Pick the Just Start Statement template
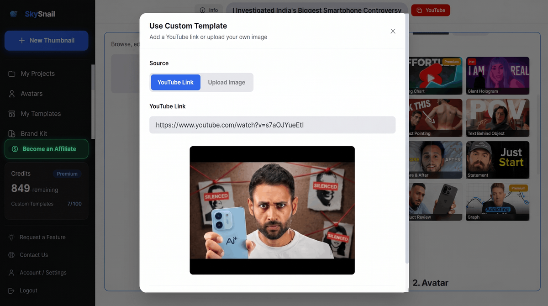Image resolution: width=548 pixels, height=306 pixels. tap(498, 159)
